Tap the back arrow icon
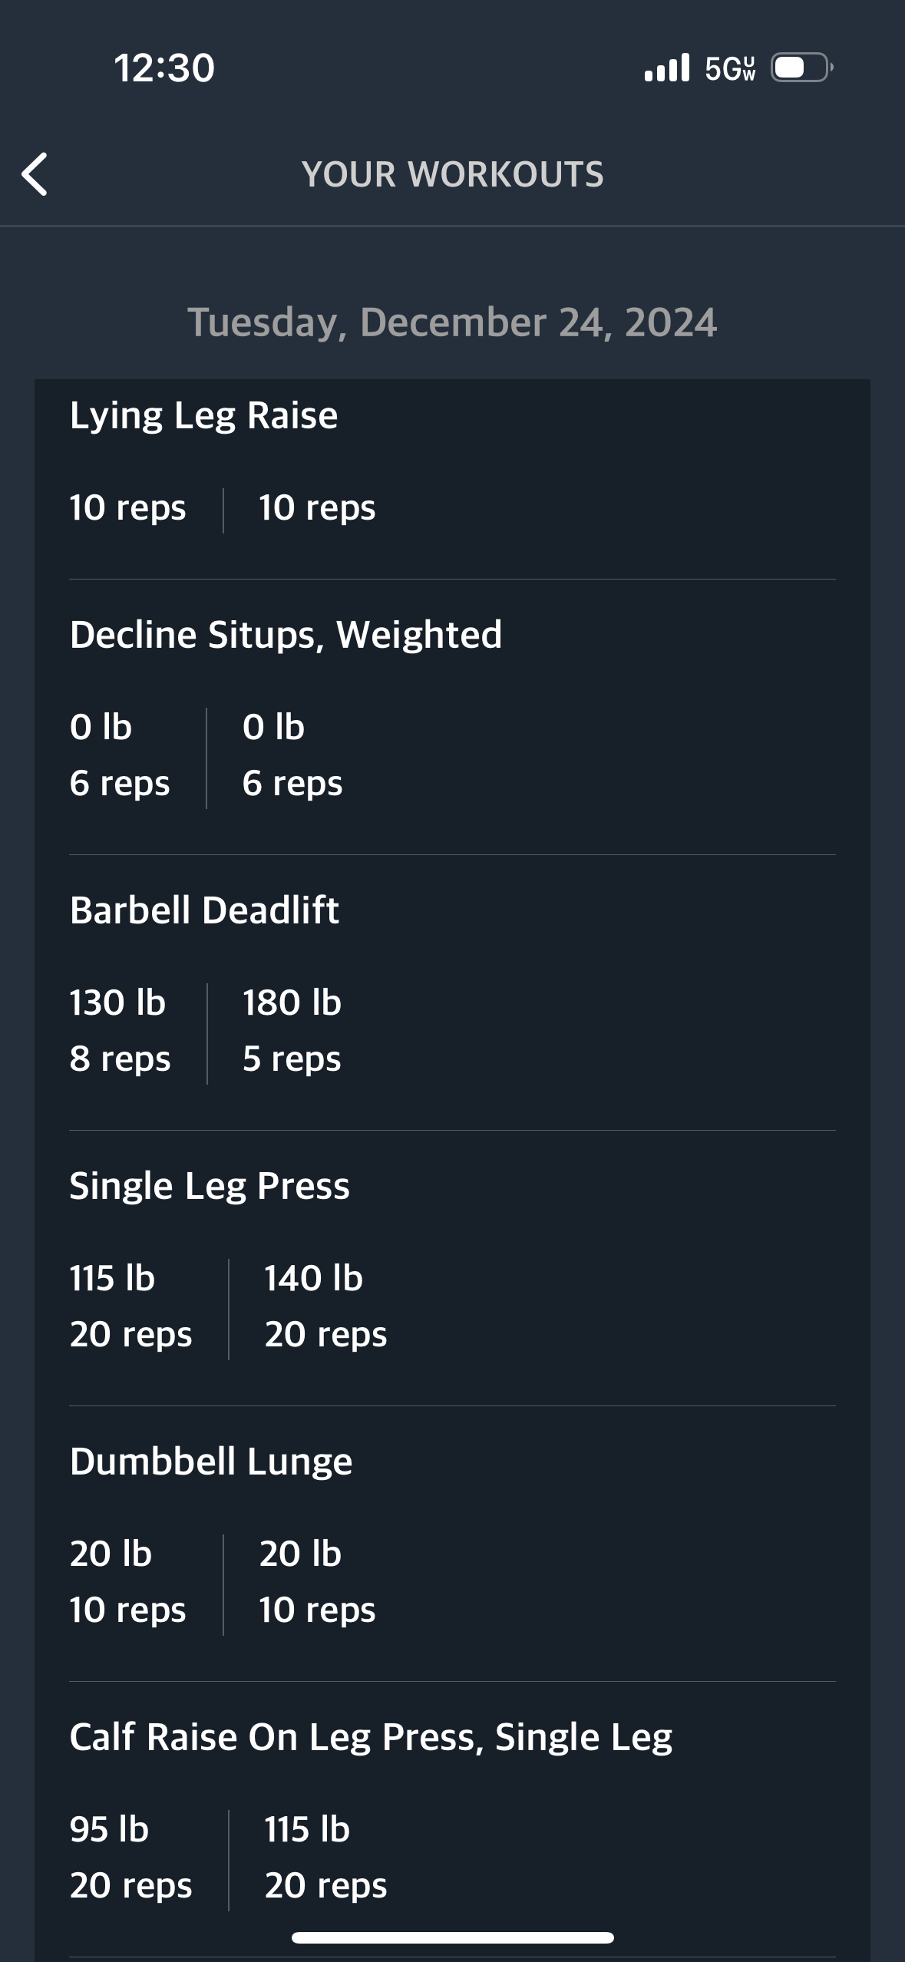The height and width of the screenshot is (1962, 905). [x=35, y=174]
